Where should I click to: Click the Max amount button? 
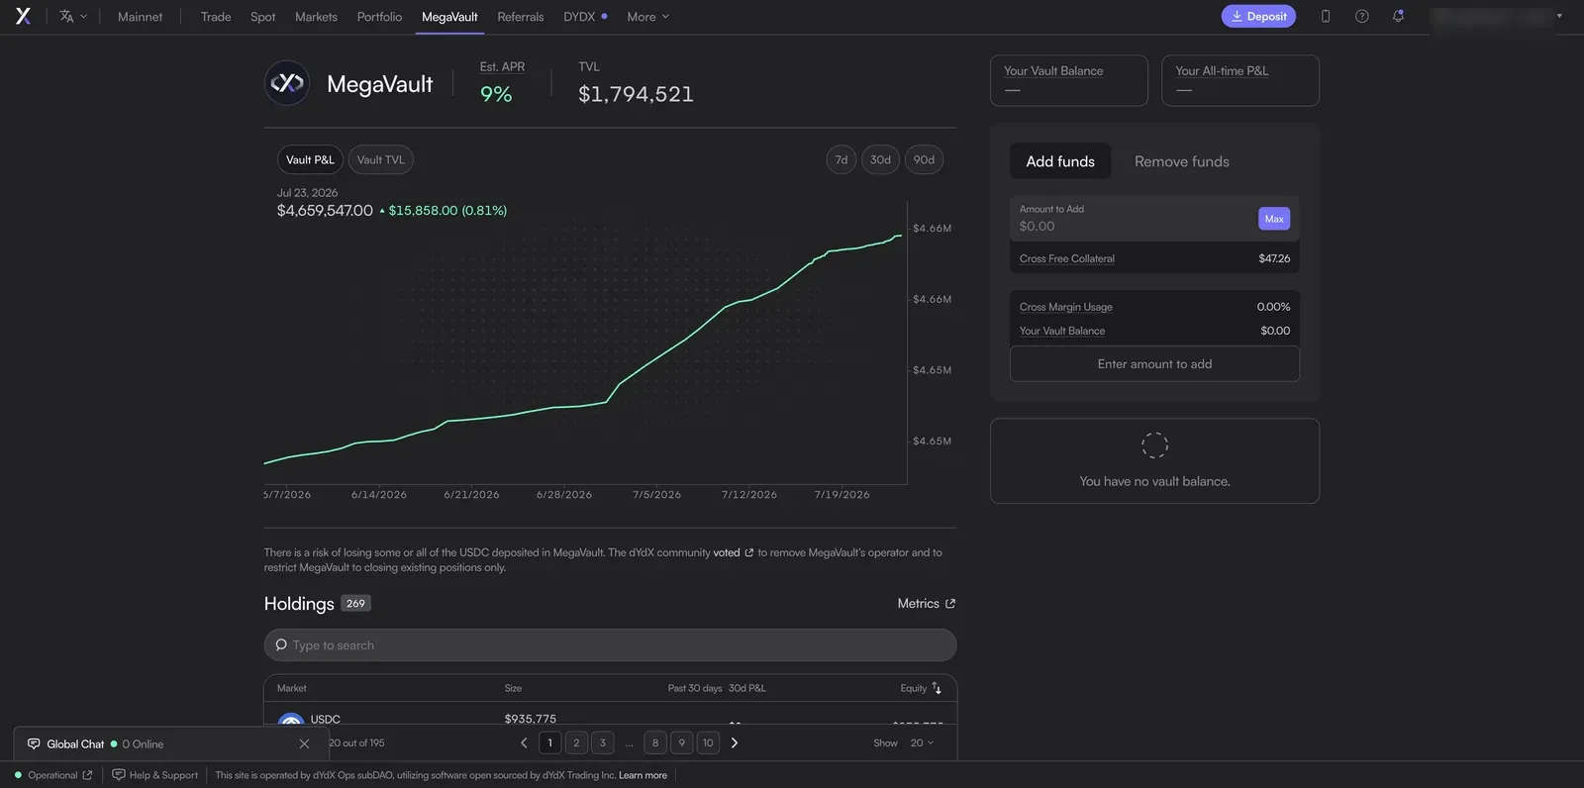1274,219
